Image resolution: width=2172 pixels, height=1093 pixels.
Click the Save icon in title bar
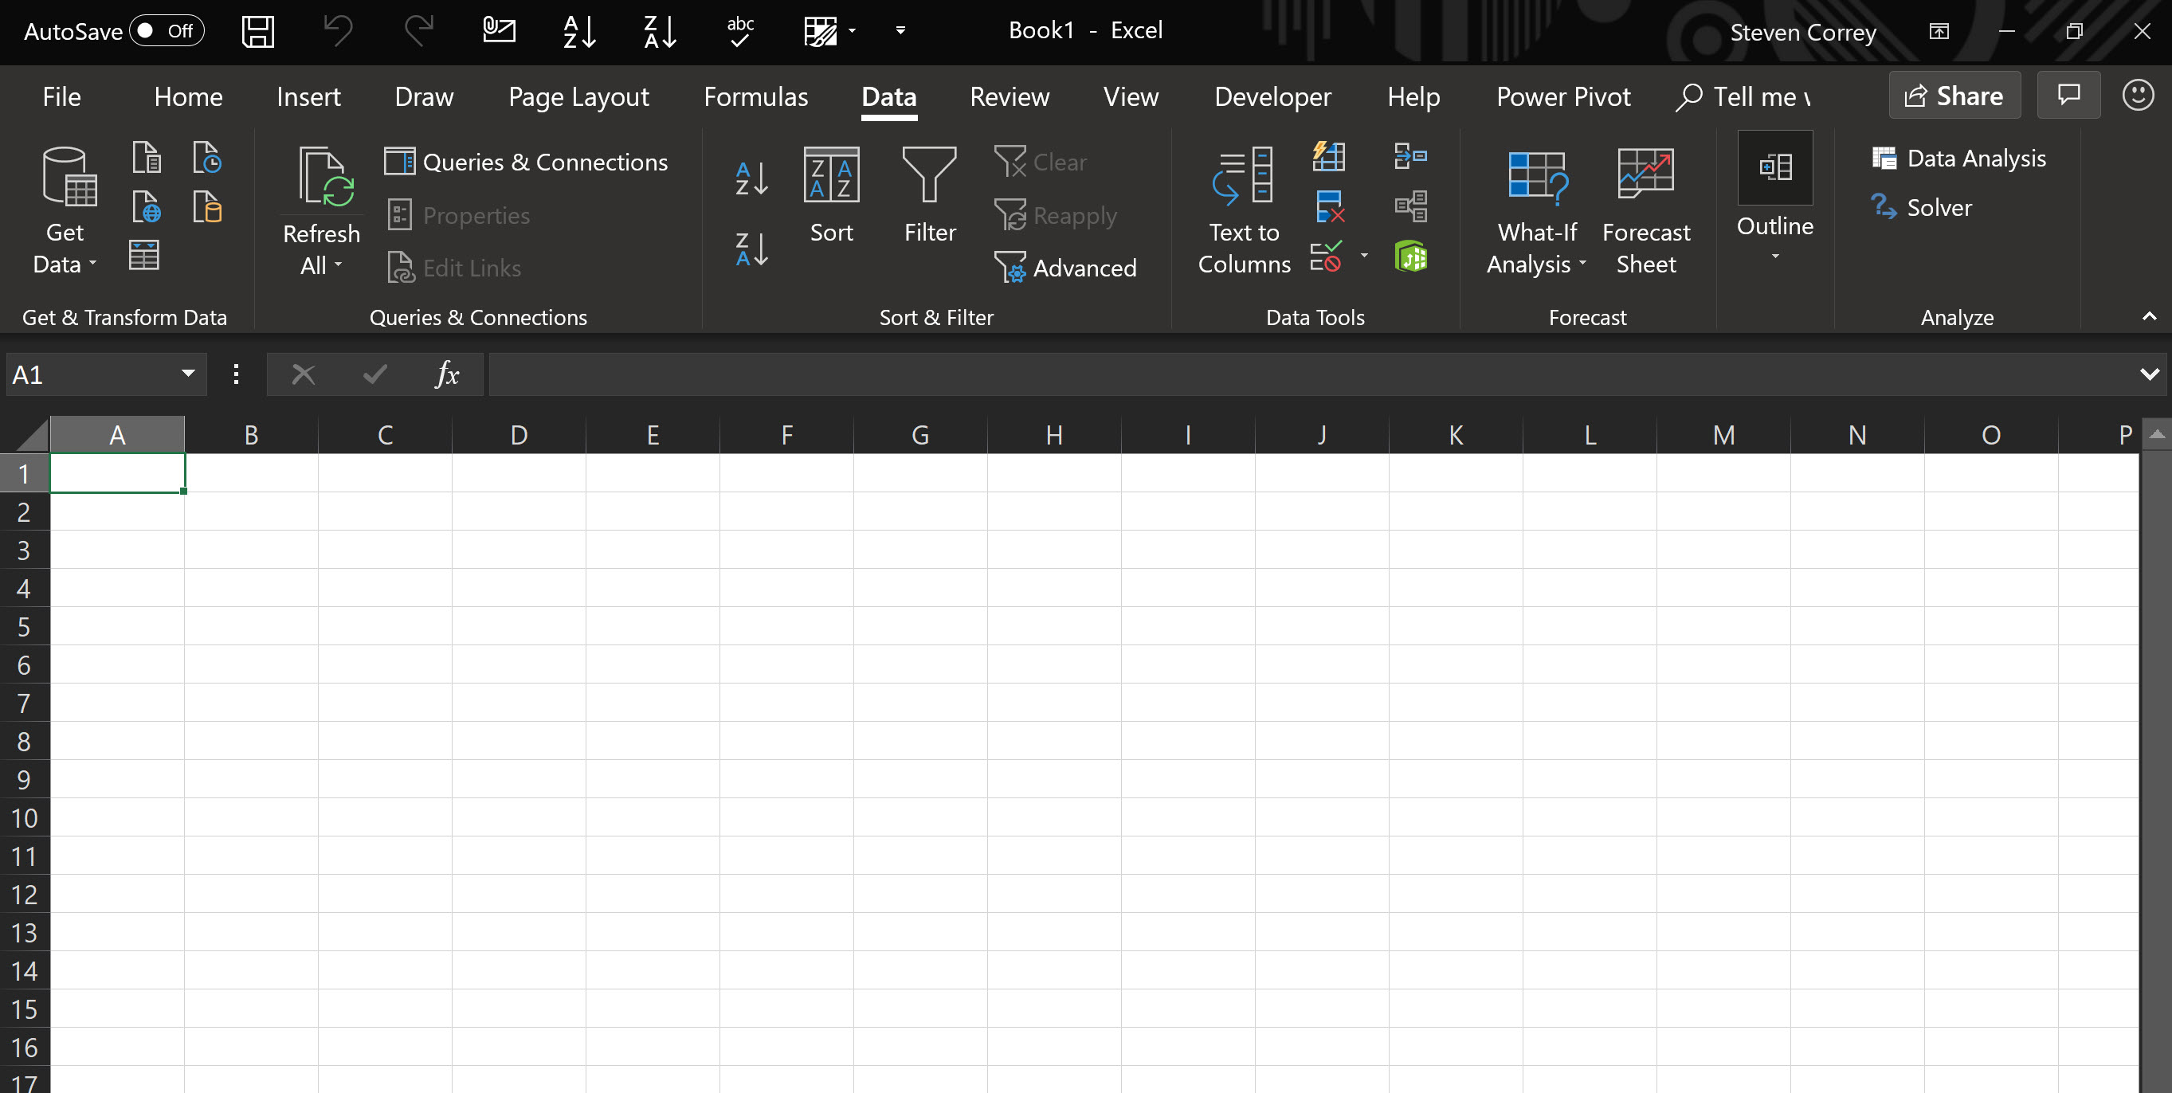click(257, 32)
